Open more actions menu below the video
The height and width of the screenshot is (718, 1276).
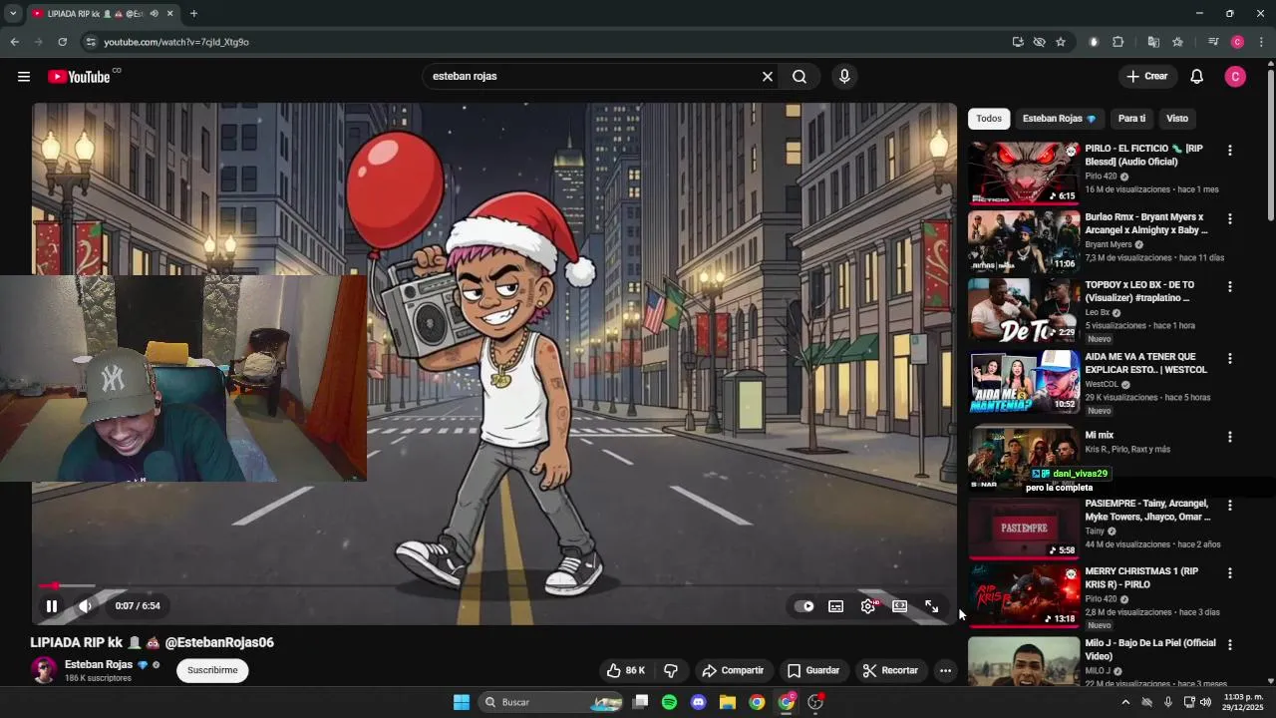[945, 670]
